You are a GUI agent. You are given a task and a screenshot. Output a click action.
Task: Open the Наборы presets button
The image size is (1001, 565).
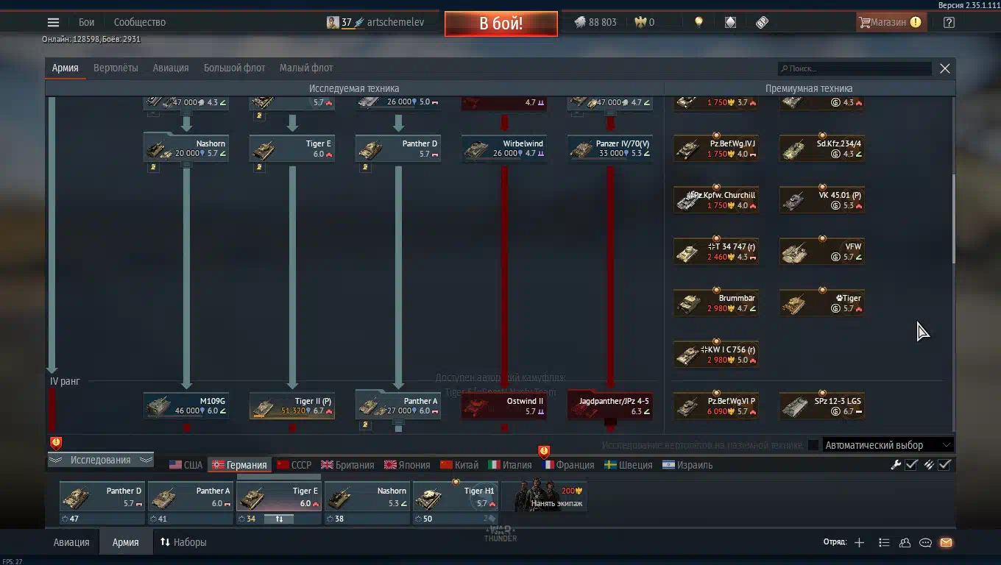pos(183,542)
